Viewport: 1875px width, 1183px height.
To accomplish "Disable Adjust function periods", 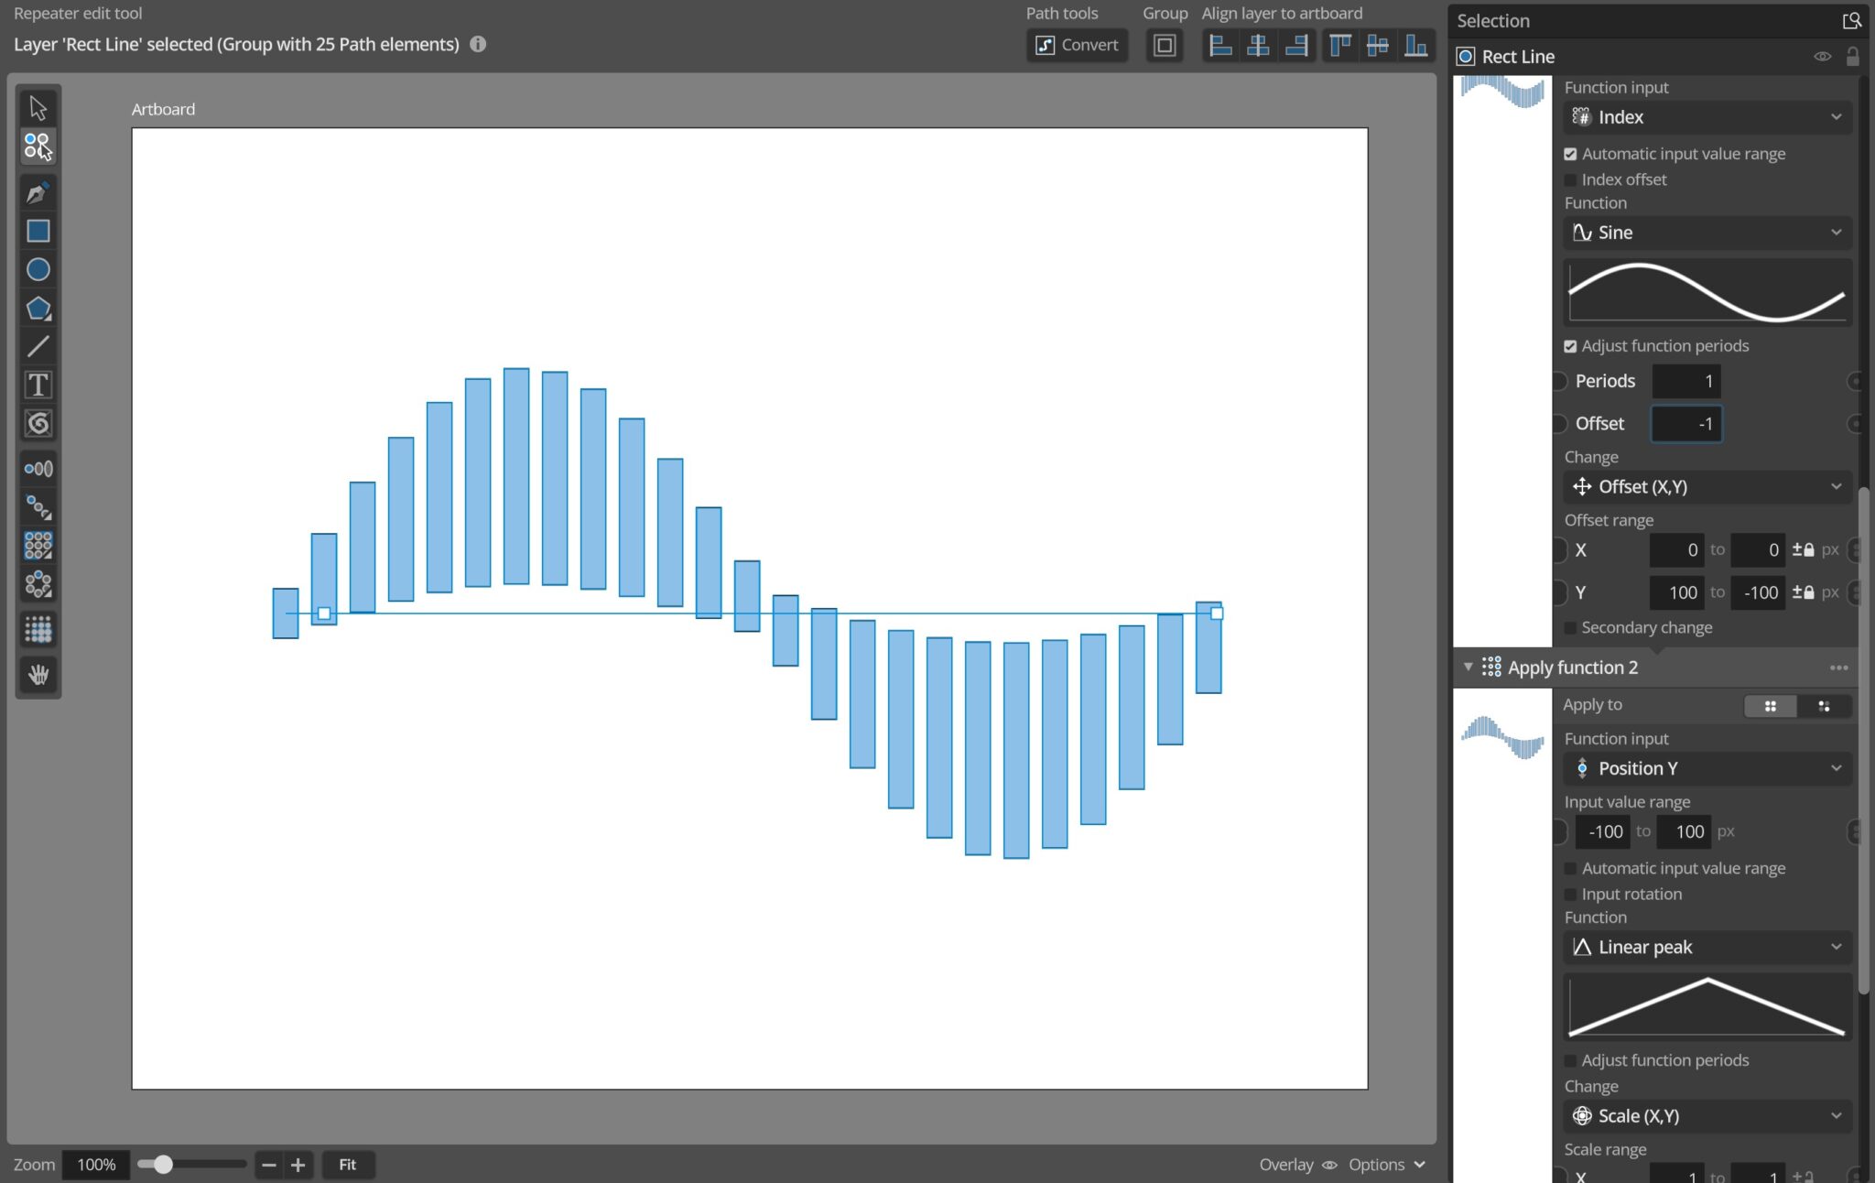I will [x=1571, y=345].
